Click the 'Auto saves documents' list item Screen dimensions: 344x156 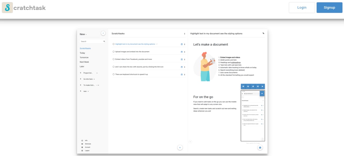(x=229, y=73)
